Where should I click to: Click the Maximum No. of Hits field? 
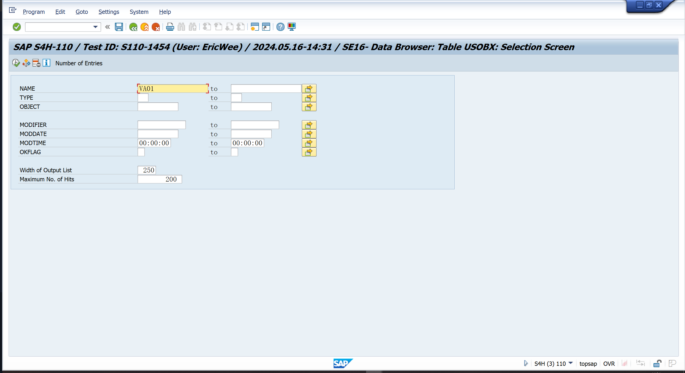159,179
